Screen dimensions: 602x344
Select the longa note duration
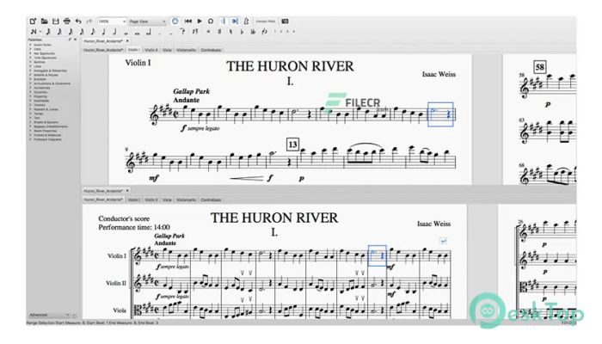point(149,33)
